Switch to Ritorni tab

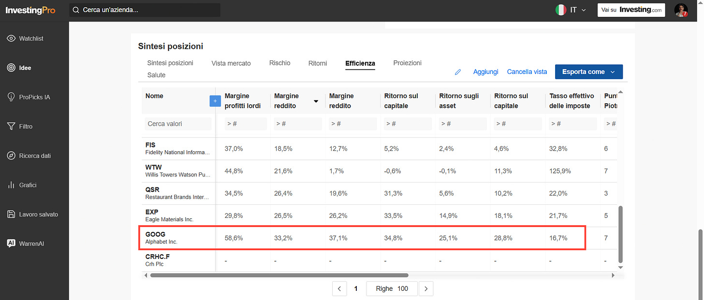pos(318,63)
